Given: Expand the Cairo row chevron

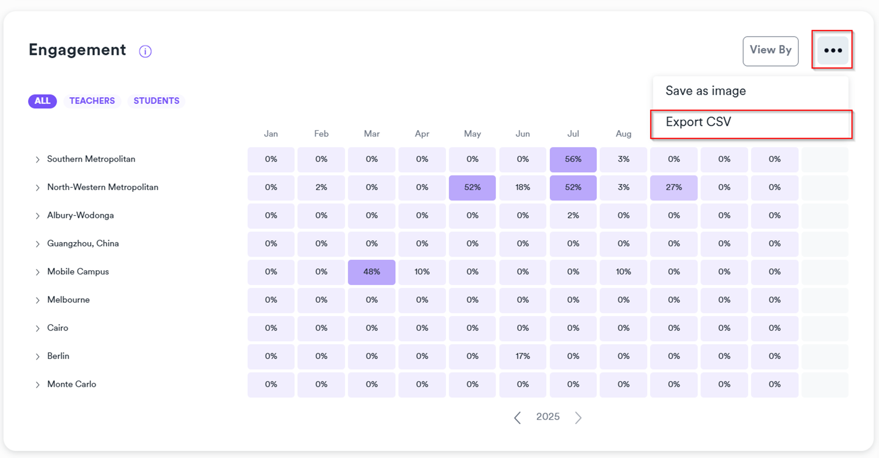Looking at the screenshot, I should tap(38, 329).
